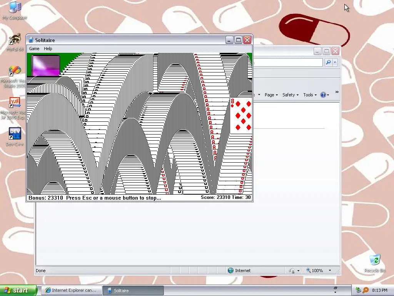Viewport: 394px width, 296px height.
Task: Click the protected mode lock icon
Action: click(292, 271)
